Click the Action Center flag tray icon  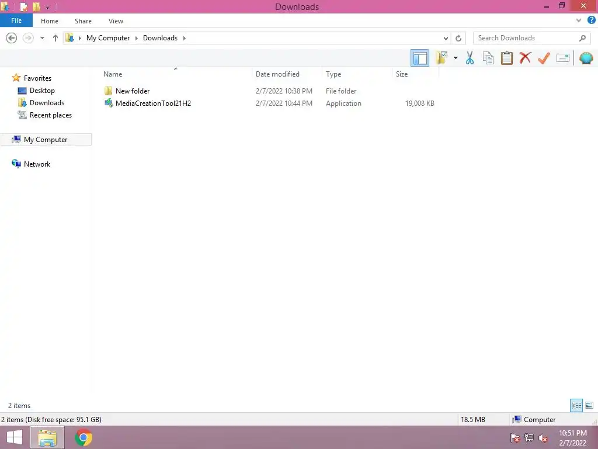point(515,438)
